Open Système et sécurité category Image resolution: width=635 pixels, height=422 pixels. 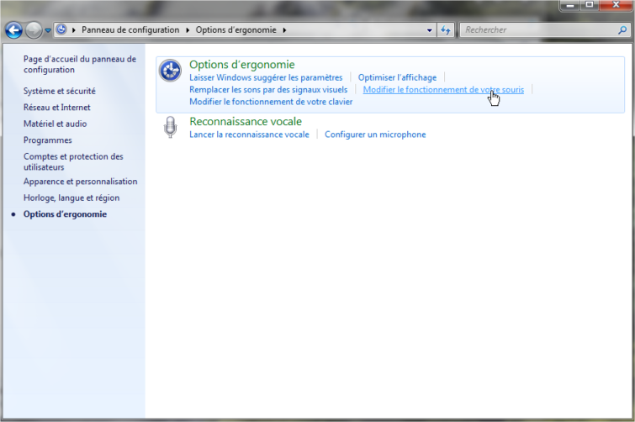pyautogui.click(x=60, y=91)
